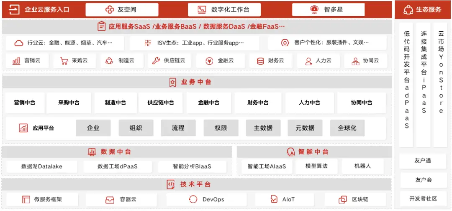Image resolution: width=452 pixels, height=211 pixels.
Task: Open 数据湖Datalake
Action: (x=42, y=166)
